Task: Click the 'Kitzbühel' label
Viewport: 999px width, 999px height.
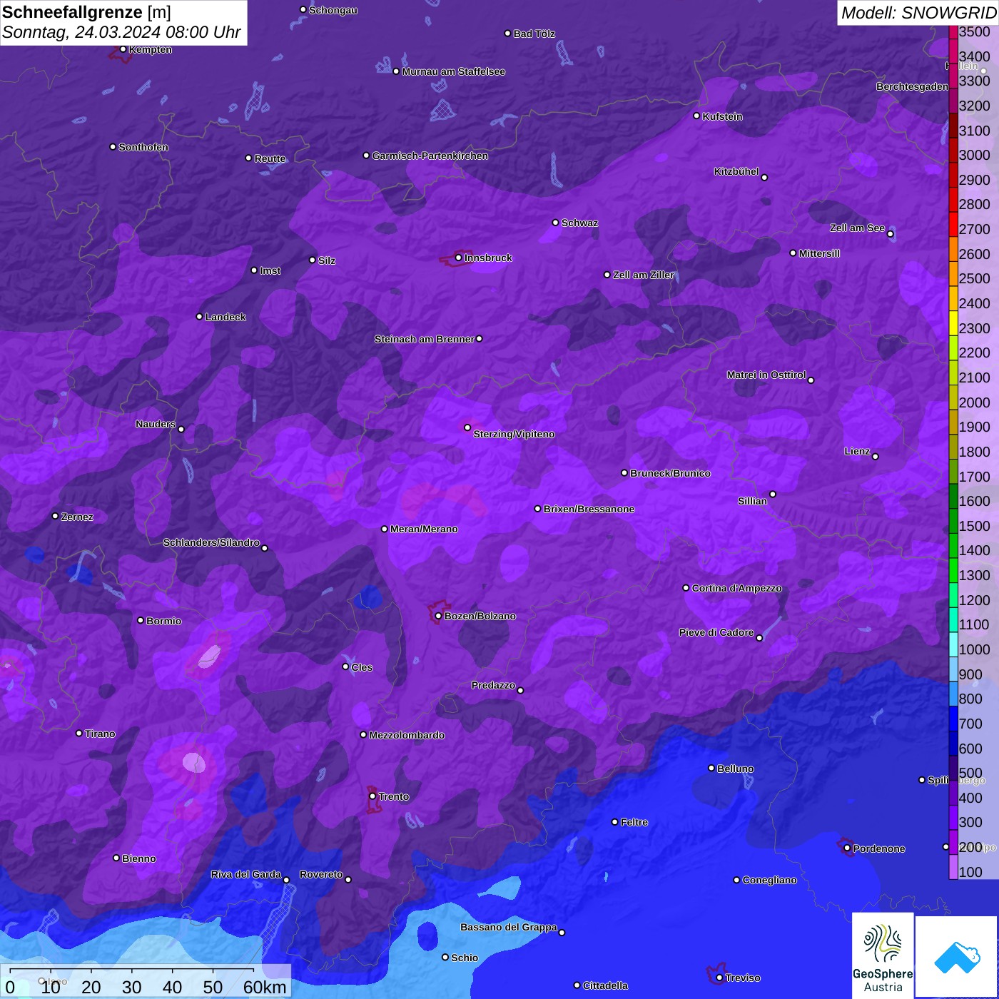Action: coord(736,171)
